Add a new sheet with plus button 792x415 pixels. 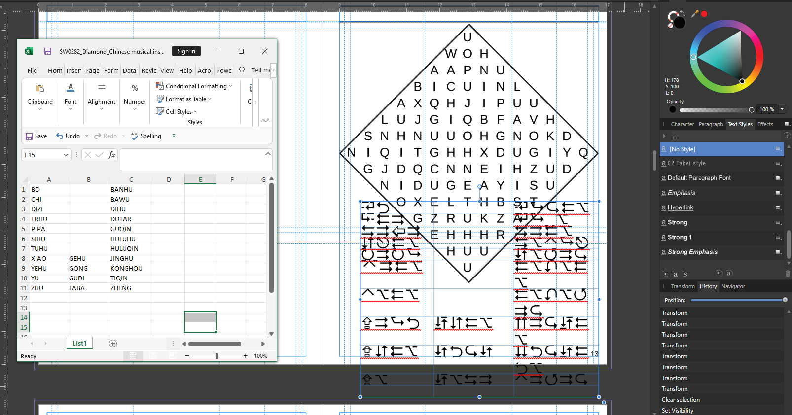[x=113, y=344]
